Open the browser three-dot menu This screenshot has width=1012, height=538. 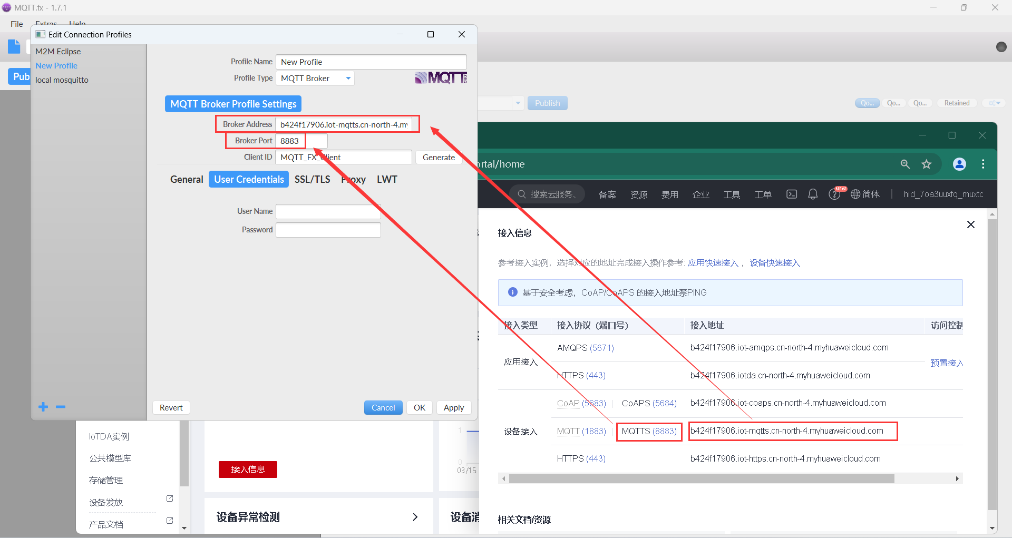click(983, 164)
